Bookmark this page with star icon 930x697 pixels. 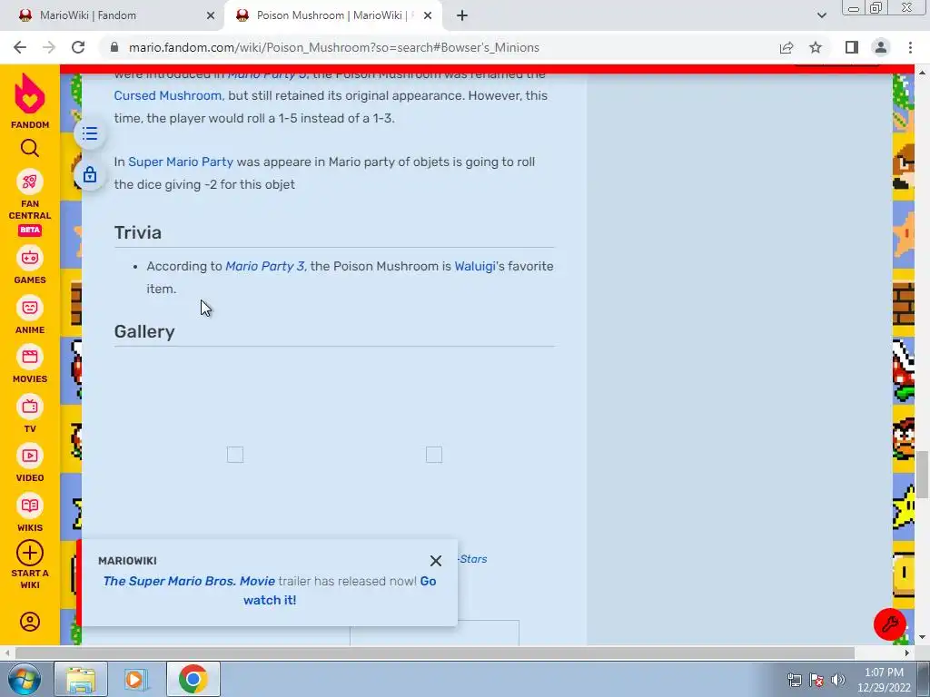coord(816,47)
